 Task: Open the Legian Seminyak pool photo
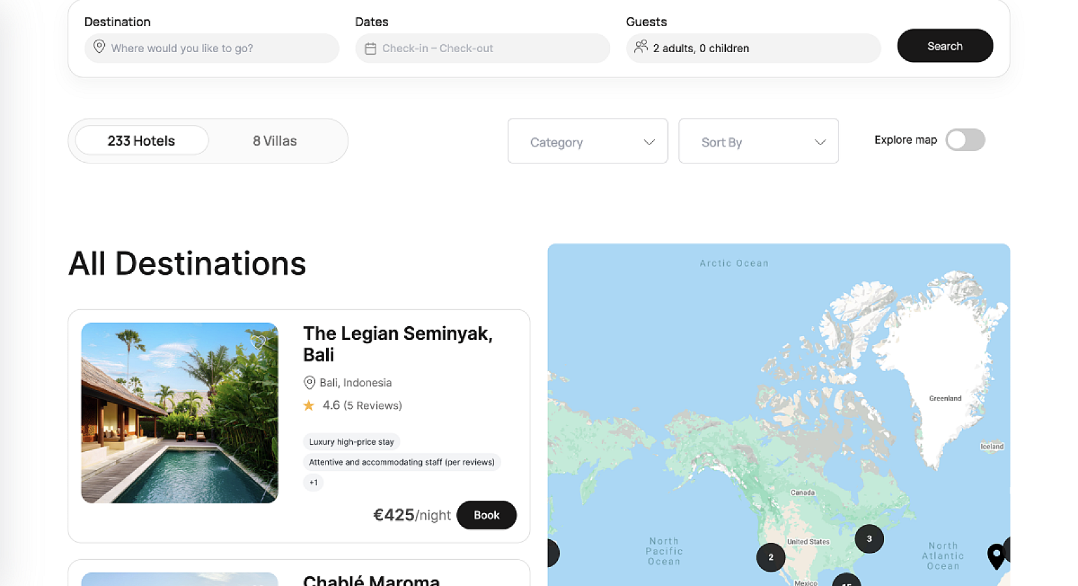179,413
